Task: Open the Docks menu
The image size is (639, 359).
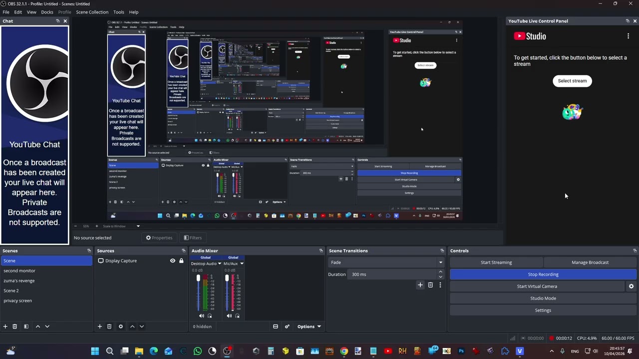Action: point(47,12)
